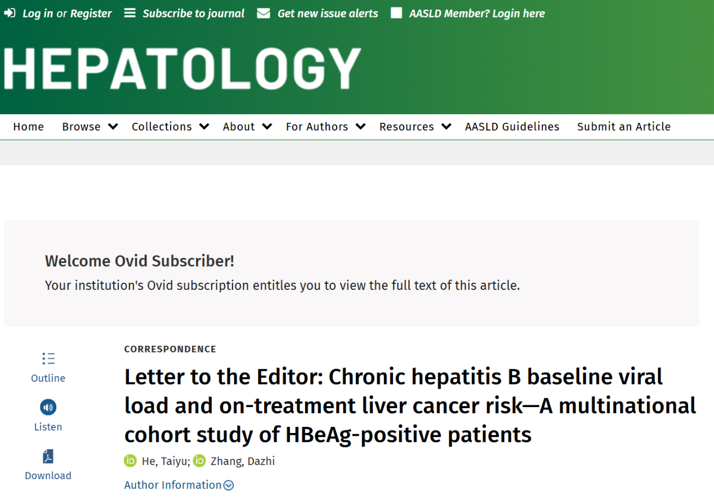Screen dimensions: 714x500
Task: Click the PDF Download icon
Action: pos(48,456)
